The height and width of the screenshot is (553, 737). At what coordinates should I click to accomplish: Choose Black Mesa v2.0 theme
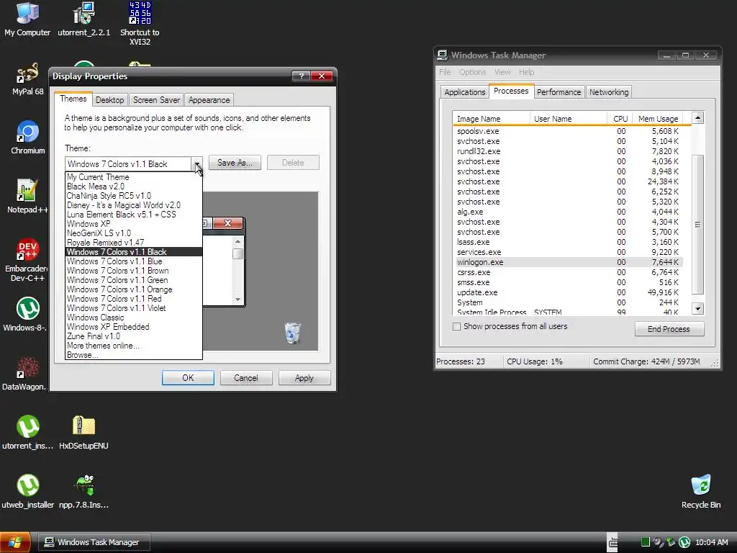133,186
